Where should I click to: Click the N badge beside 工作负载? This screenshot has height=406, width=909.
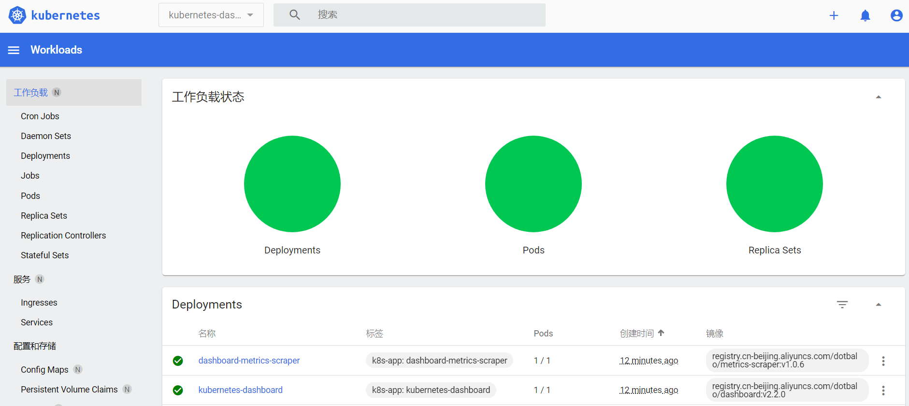[57, 92]
